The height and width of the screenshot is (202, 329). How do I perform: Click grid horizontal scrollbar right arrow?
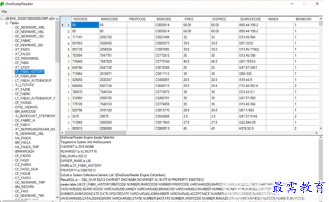point(316,133)
